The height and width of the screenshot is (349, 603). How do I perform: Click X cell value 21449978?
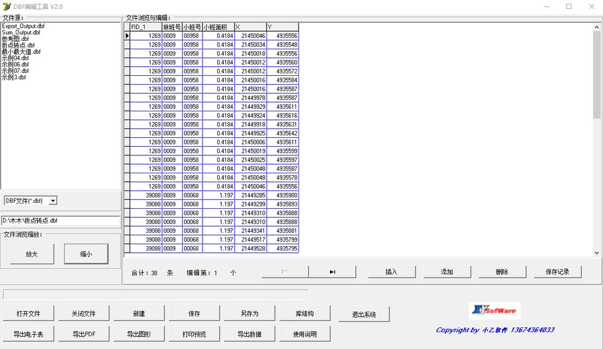click(250, 98)
